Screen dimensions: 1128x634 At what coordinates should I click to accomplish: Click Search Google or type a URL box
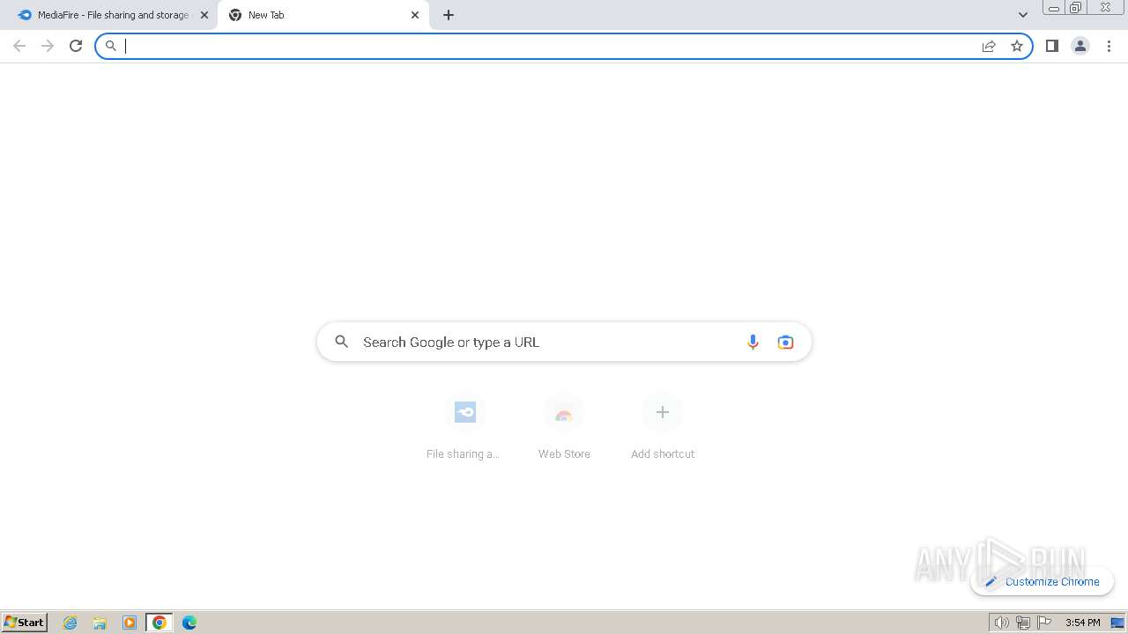(564, 342)
